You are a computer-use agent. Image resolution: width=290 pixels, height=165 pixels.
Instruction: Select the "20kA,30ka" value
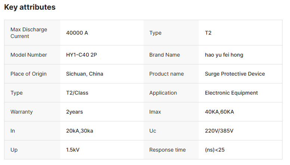(78, 131)
